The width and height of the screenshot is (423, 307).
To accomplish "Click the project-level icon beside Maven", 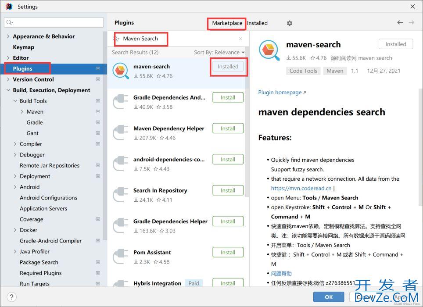I will coord(98,111).
